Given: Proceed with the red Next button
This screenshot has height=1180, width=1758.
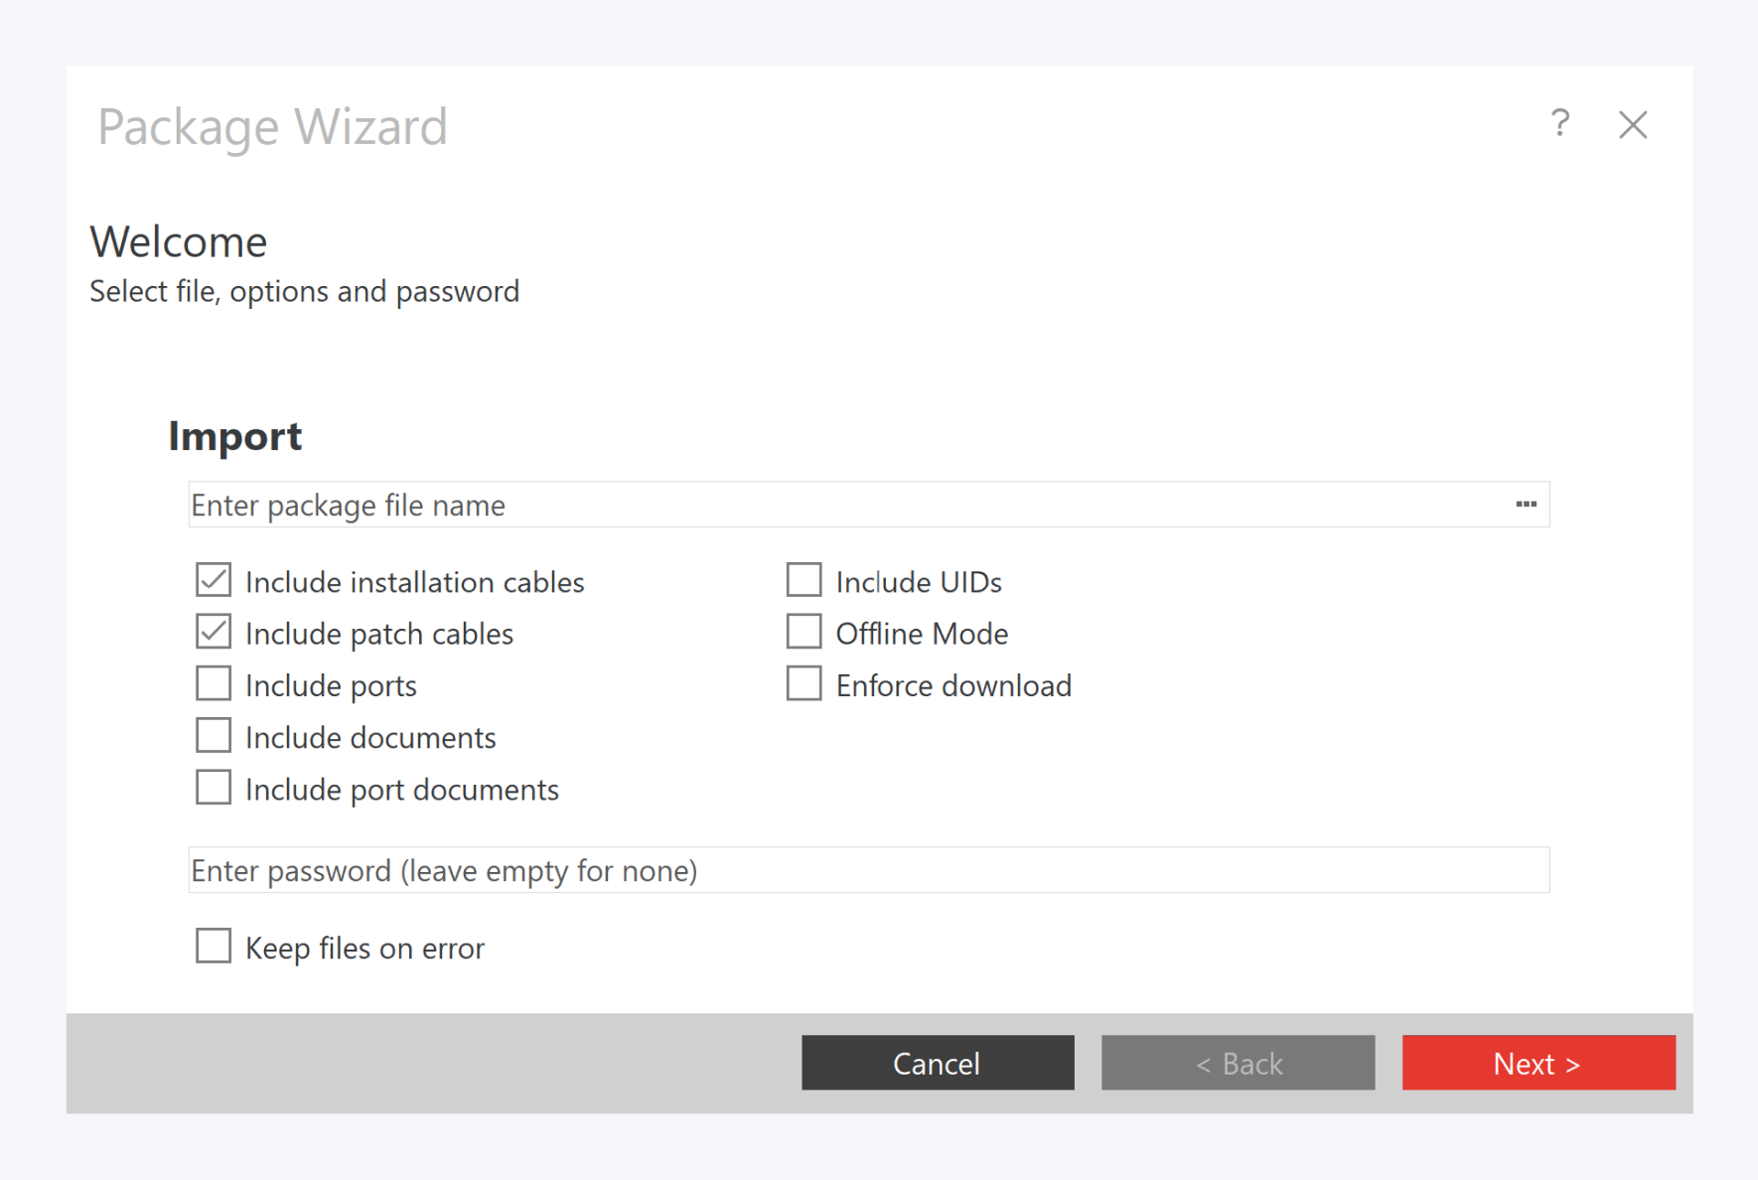Looking at the screenshot, I should (x=1538, y=1063).
